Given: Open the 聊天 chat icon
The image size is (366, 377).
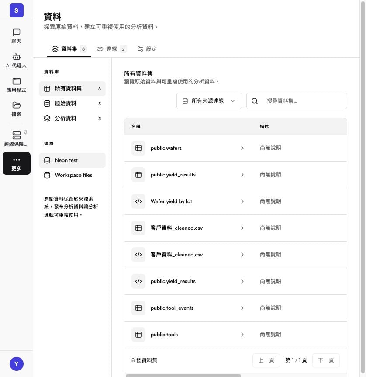Looking at the screenshot, I should [x=16, y=32].
